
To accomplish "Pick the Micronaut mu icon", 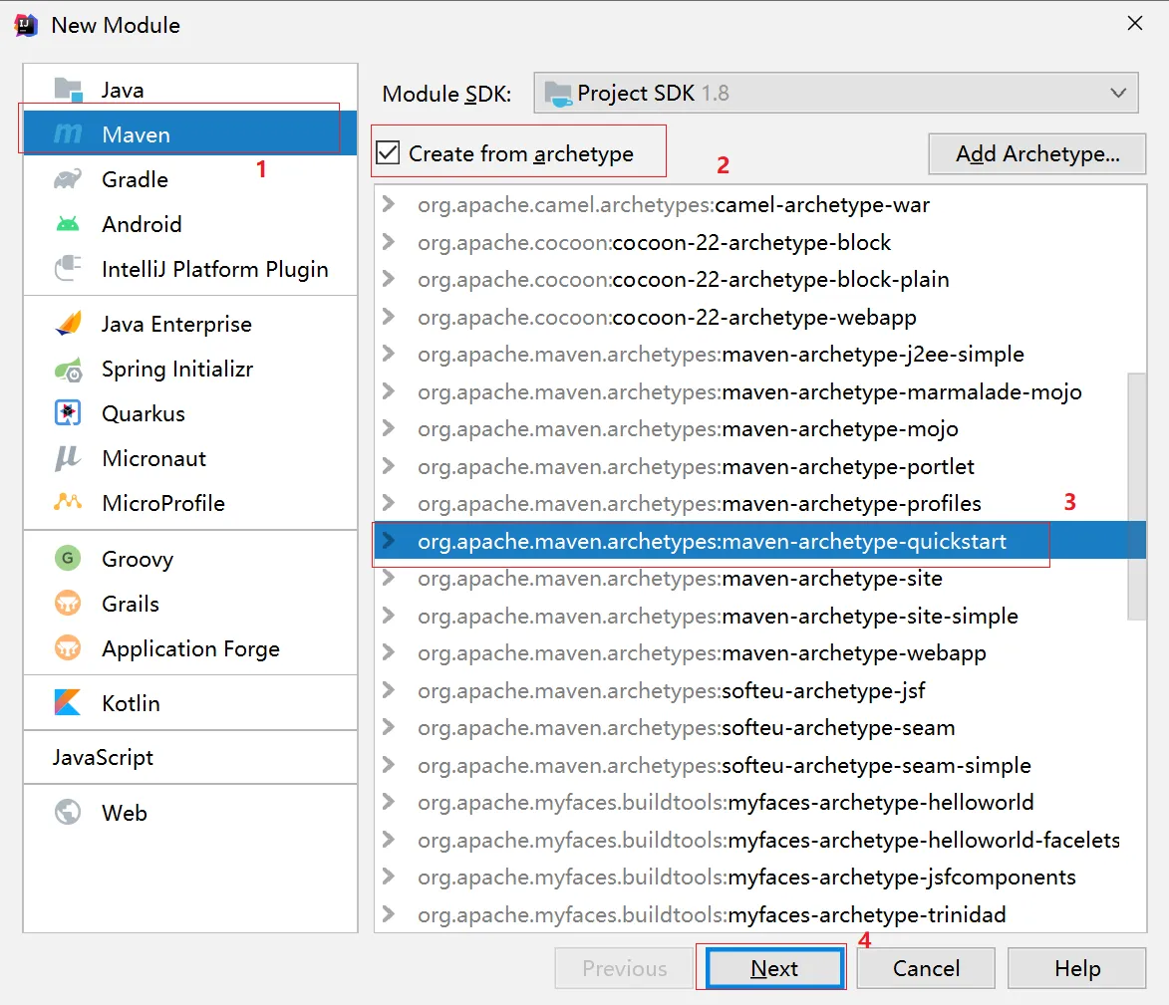I will tap(68, 459).
